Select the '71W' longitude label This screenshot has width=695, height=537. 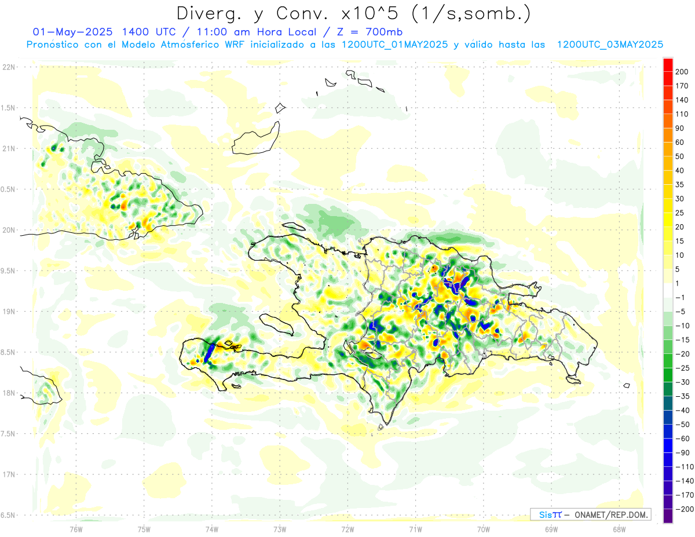point(415,529)
